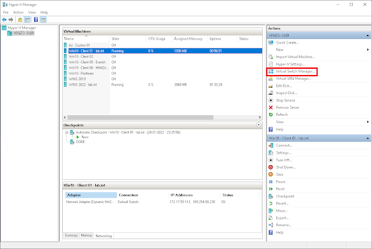Click the Up one level folder icon

click(x=20, y=20)
